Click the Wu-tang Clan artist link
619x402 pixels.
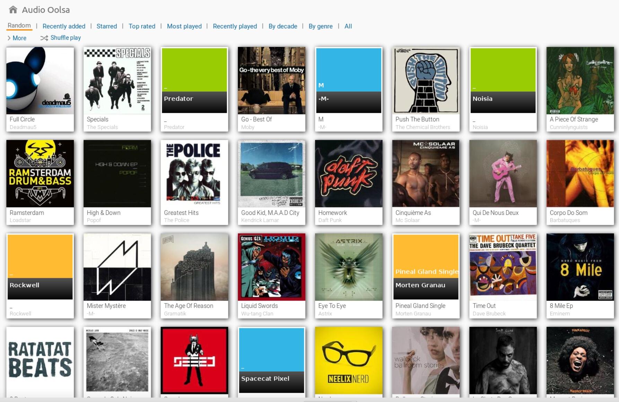(257, 314)
